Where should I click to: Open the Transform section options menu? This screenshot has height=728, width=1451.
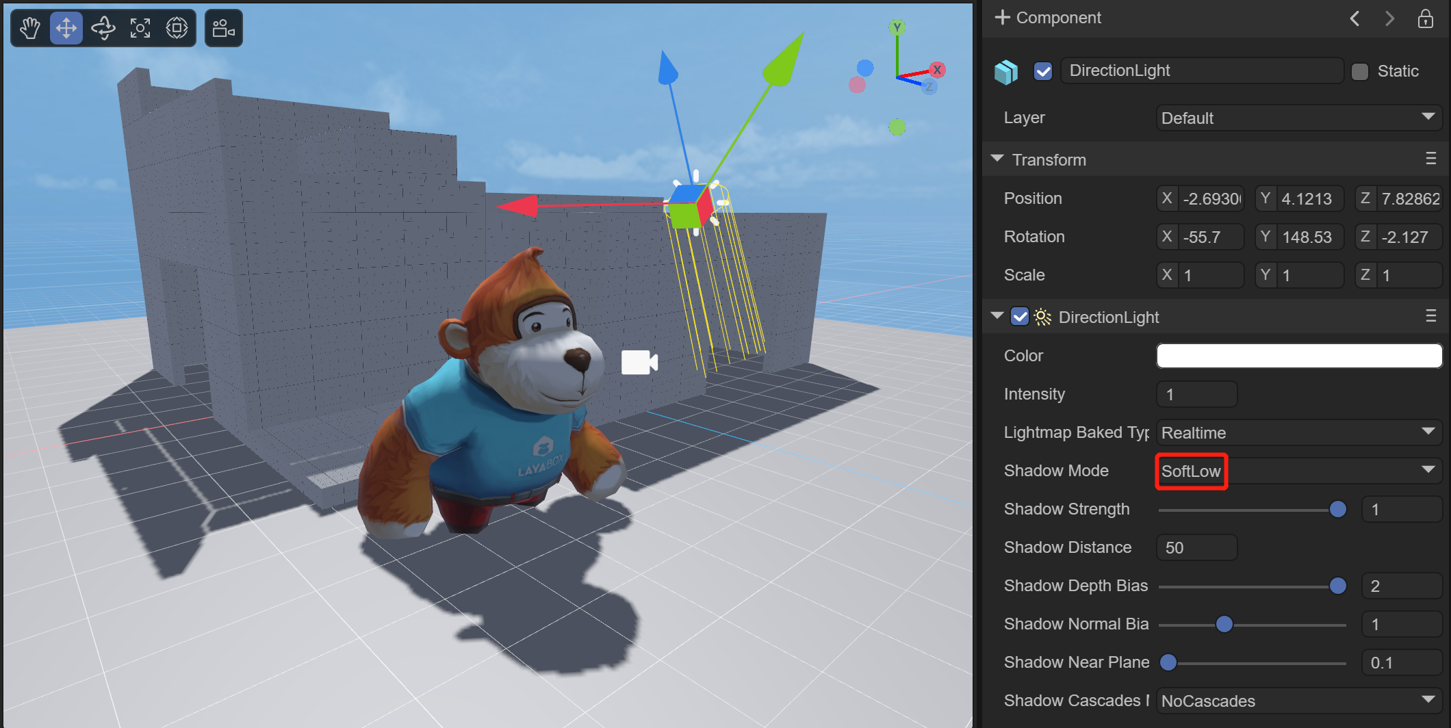pos(1430,159)
